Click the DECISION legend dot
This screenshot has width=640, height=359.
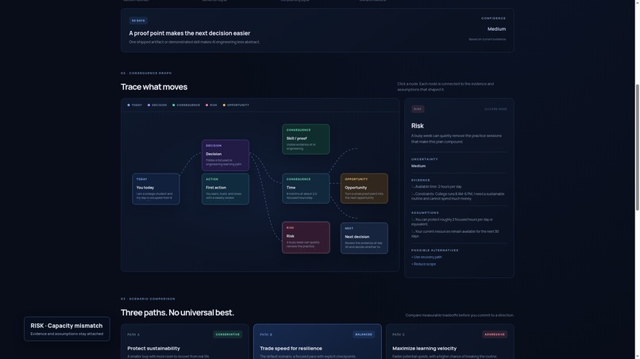149,105
